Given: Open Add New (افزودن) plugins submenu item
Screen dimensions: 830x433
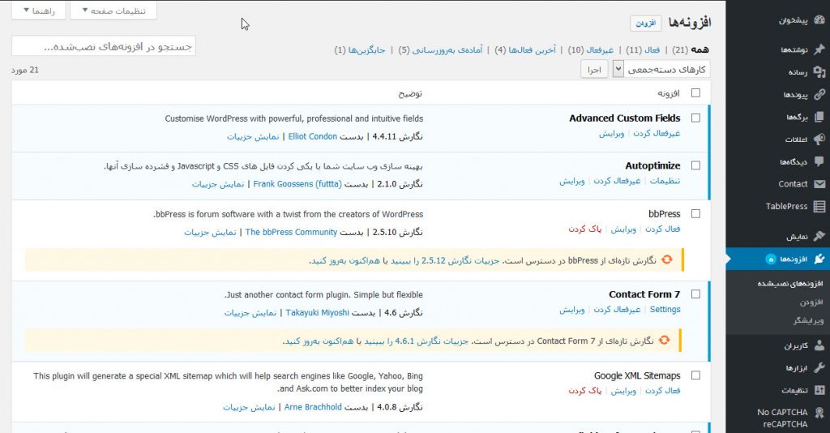Looking at the screenshot, I should pyautogui.click(x=811, y=302).
